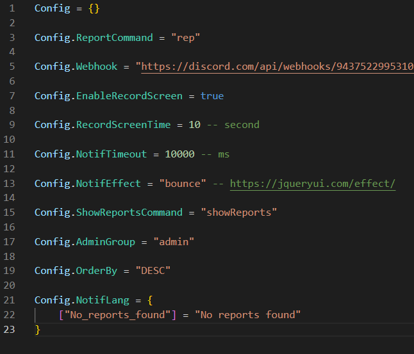Place cursor at RecordScreenTime value 10

pyautogui.click(x=195, y=125)
